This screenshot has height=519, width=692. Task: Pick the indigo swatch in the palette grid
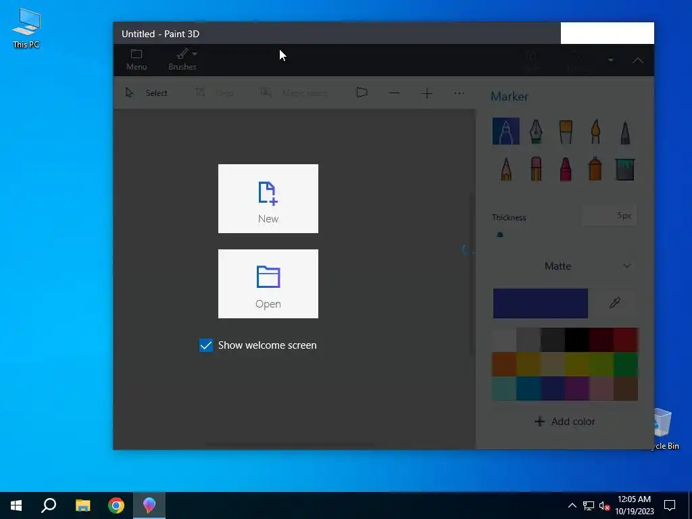tap(553, 389)
